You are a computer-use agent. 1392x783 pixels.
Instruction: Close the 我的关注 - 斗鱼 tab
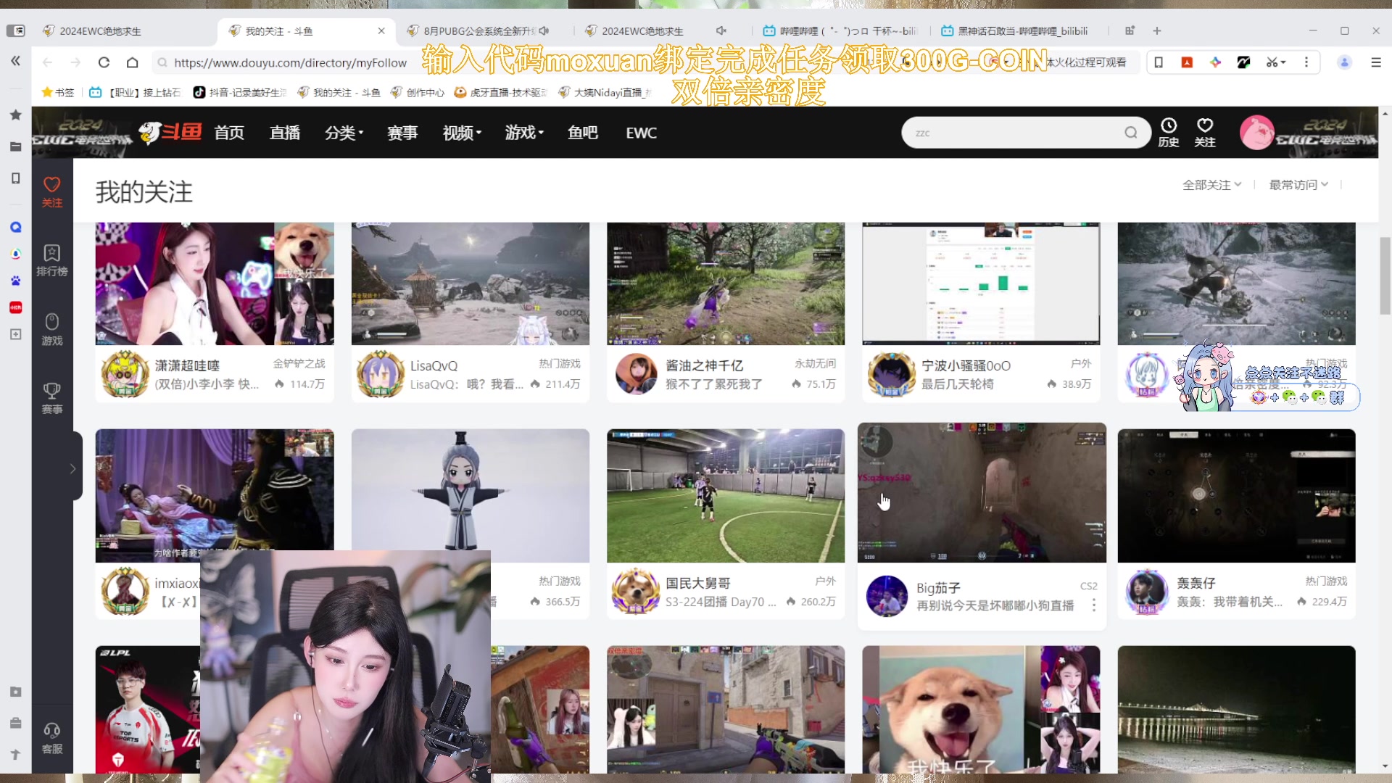click(381, 30)
